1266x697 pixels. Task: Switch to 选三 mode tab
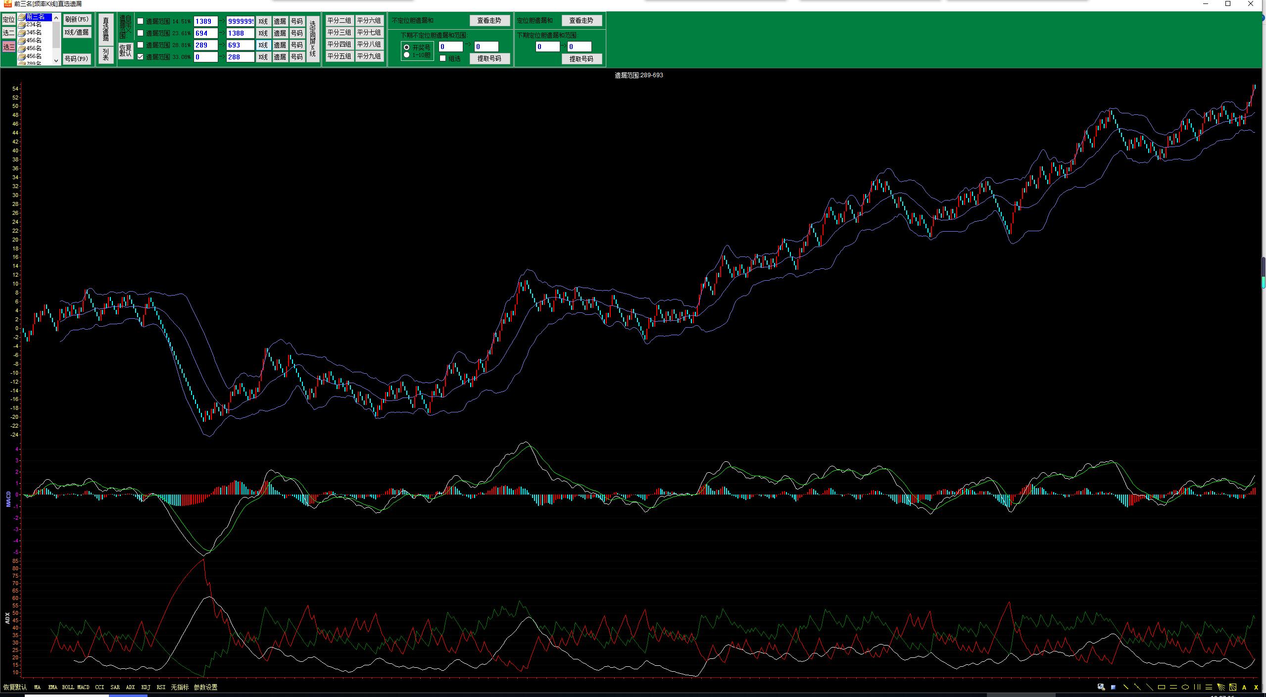[x=9, y=47]
